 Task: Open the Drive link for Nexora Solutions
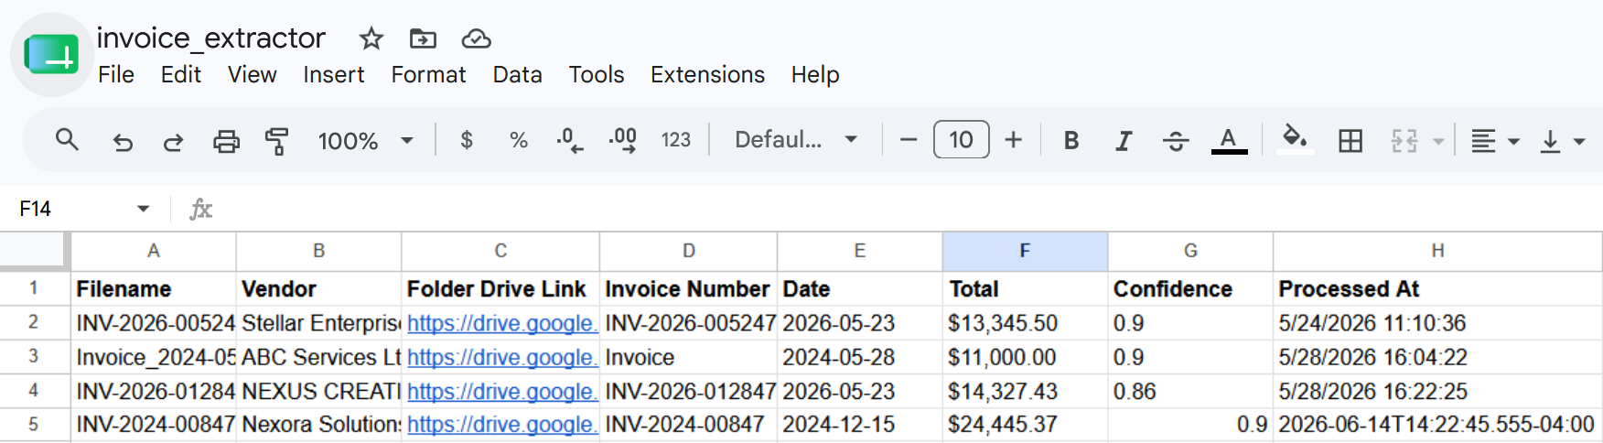(x=501, y=425)
